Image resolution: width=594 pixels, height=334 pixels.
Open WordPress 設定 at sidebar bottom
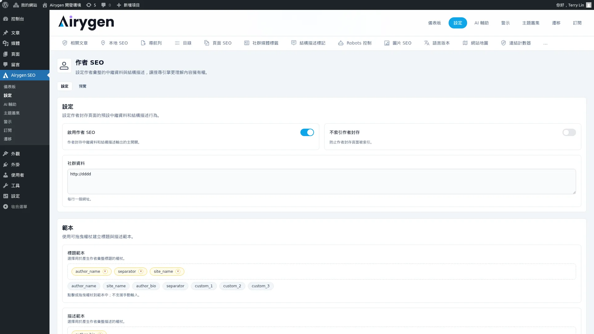[25, 196]
